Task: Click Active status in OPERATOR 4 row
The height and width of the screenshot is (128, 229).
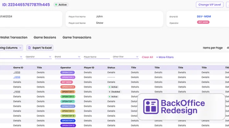Action: 113,87
